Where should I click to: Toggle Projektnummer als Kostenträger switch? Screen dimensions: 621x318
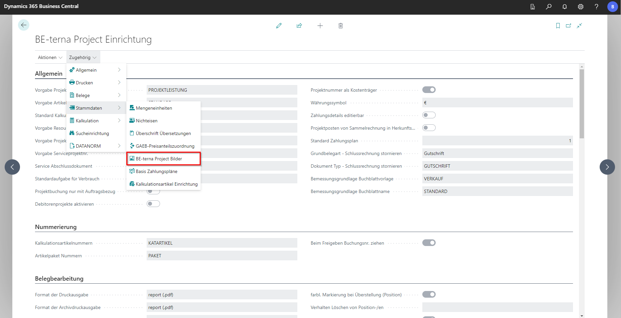(429, 90)
